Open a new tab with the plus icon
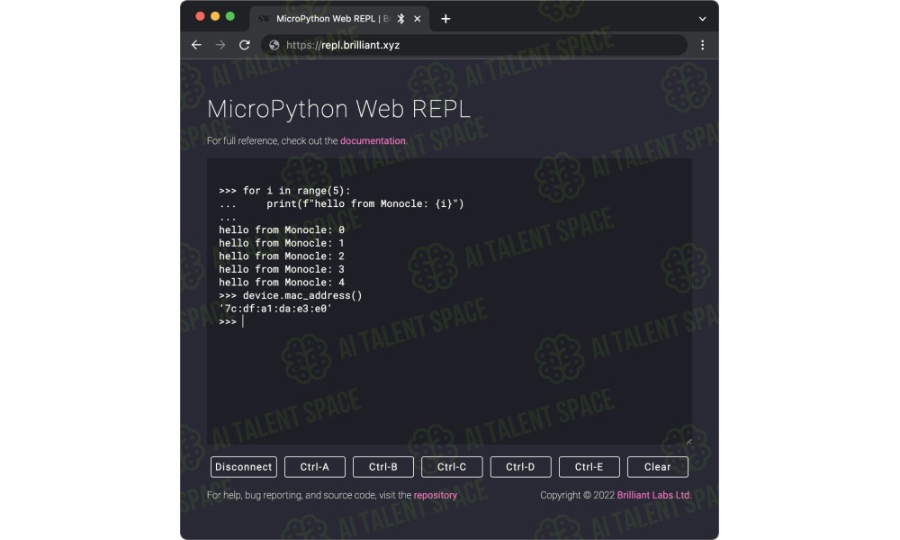The height and width of the screenshot is (540, 900). 445,19
